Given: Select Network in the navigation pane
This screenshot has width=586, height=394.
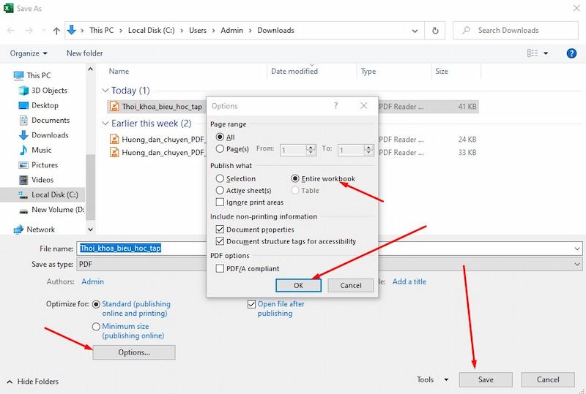Looking at the screenshot, I should tap(40, 230).
